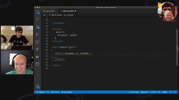
Task: Change end of line sequence LF
Action: pyautogui.click(x=159, y=92)
